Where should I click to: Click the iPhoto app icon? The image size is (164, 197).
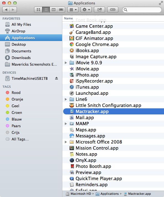pyautogui.click(x=72, y=75)
